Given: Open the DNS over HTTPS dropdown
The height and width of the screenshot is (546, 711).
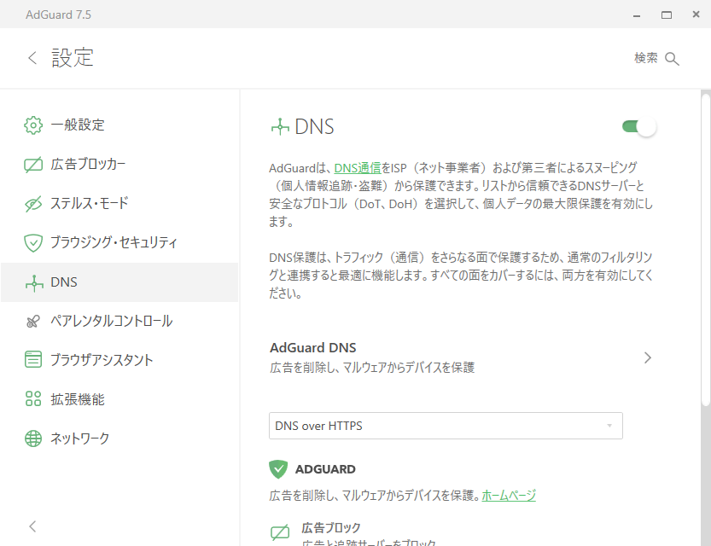Looking at the screenshot, I should (x=446, y=426).
